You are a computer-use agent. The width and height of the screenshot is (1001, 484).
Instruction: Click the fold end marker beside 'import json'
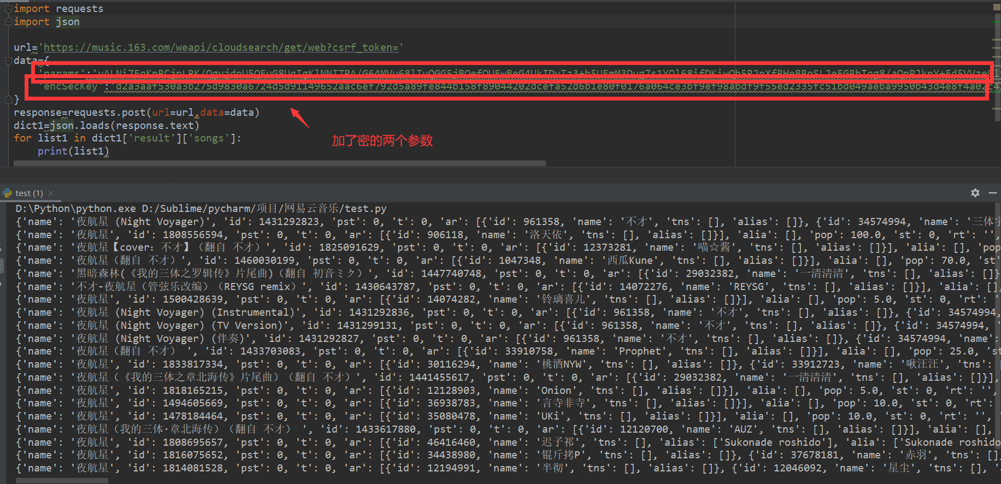[x=8, y=22]
